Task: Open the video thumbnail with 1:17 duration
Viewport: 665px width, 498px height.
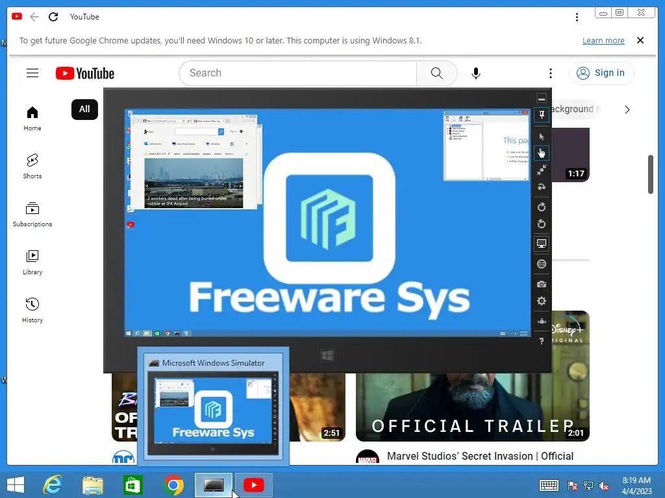Action: click(x=571, y=155)
